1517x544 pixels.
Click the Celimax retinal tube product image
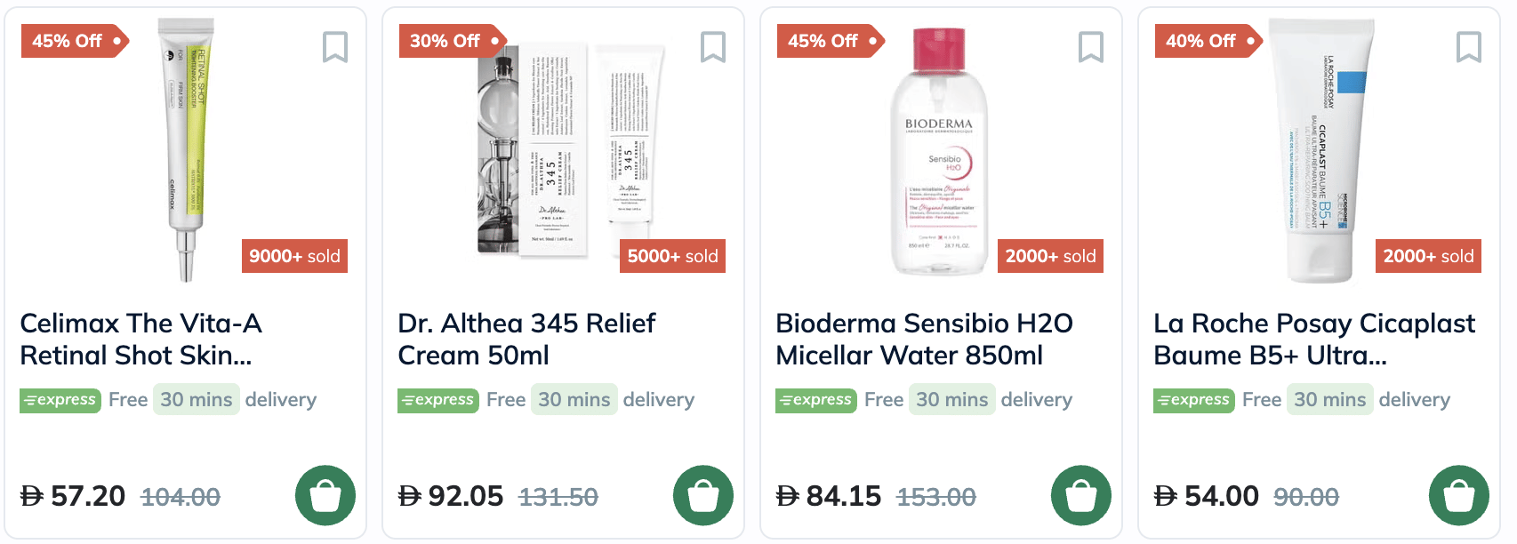[x=187, y=149]
